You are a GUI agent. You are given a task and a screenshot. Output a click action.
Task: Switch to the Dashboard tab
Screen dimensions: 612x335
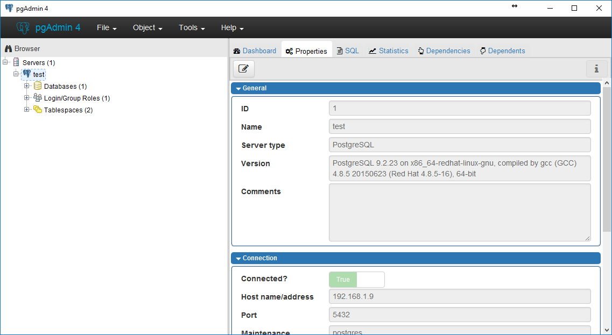coord(255,51)
